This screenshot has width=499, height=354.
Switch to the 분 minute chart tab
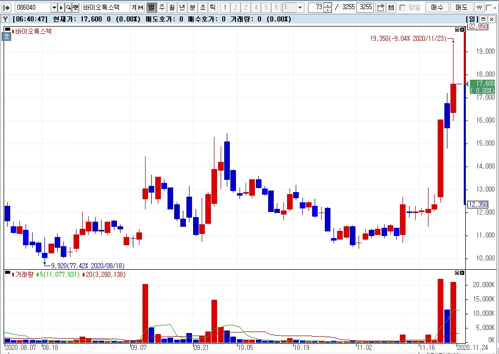pyautogui.click(x=193, y=8)
